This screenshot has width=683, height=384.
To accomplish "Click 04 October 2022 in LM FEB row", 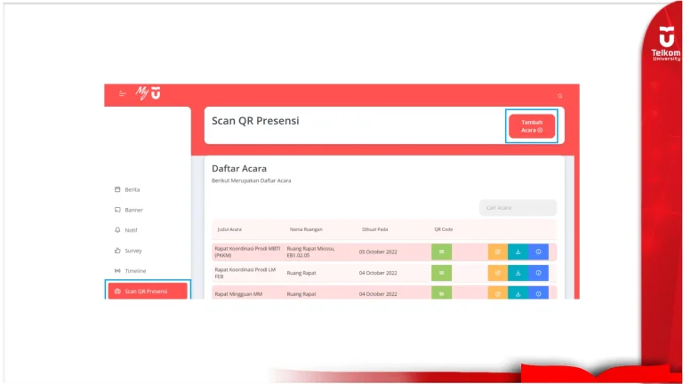I will pyautogui.click(x=378, y=273).
